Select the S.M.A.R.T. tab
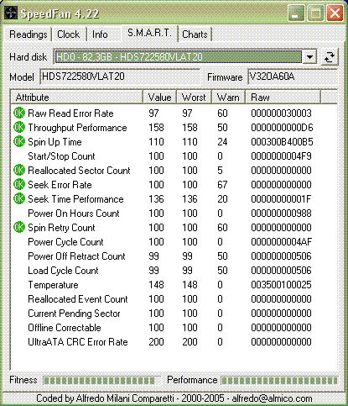Viewport: 348px width, 406px height. coord(149,33)
